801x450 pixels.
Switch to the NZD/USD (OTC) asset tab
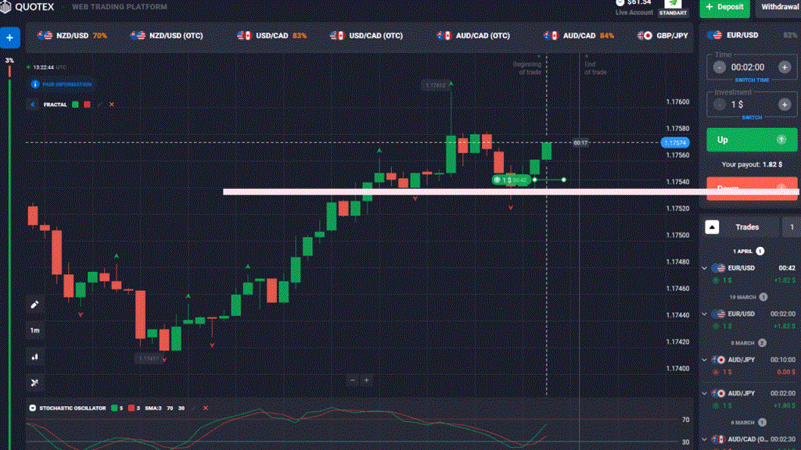coord(167,36)
